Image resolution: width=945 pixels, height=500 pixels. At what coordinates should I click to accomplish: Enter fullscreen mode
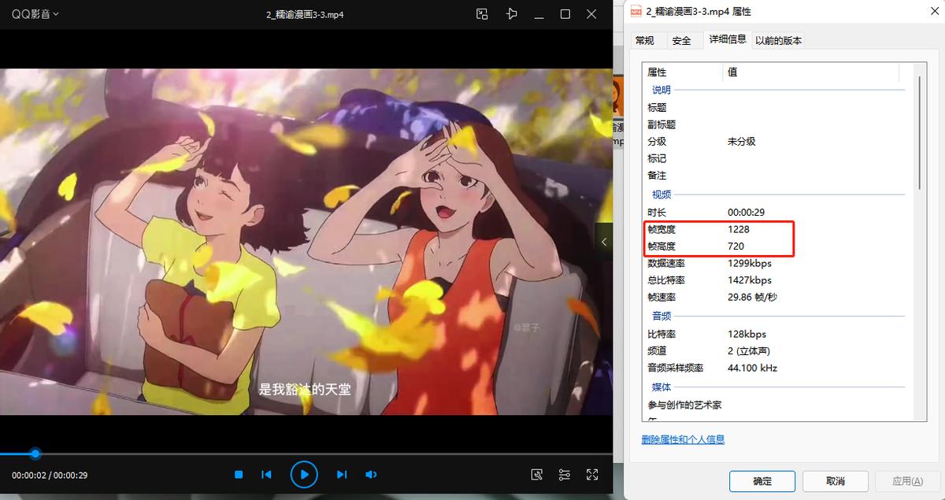click(592, 474)
